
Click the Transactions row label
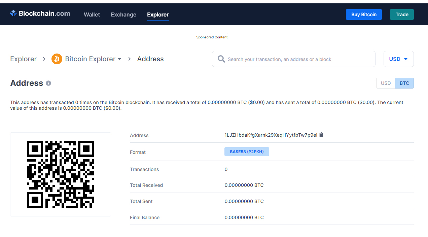(144, 169)
